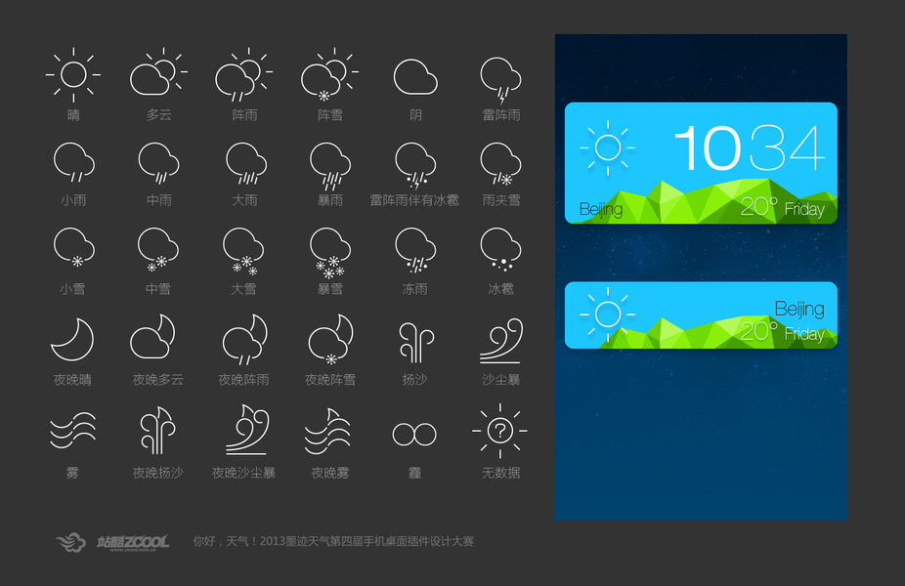
Task: Select the 沙尘暴 sandstorm icon
Action: tap(501, 340)
